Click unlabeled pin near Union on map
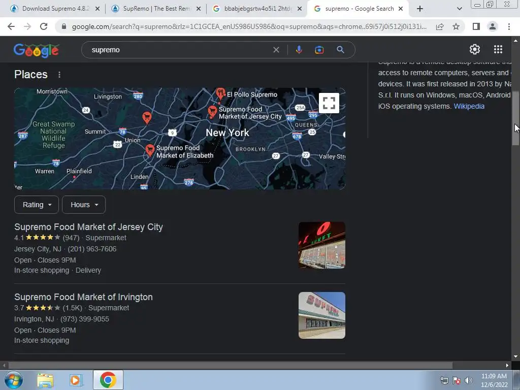The height and width of the screenshot is (390, 520). (x=147, y=117)
